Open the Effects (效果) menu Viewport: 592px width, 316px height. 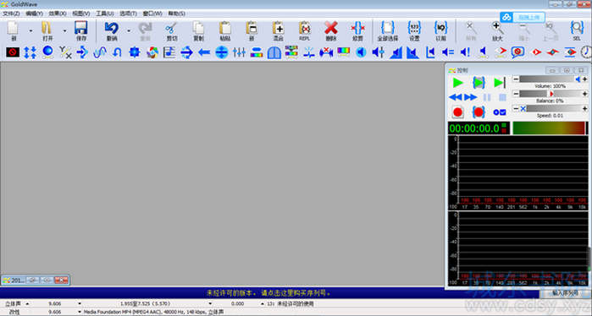[58, 14]
